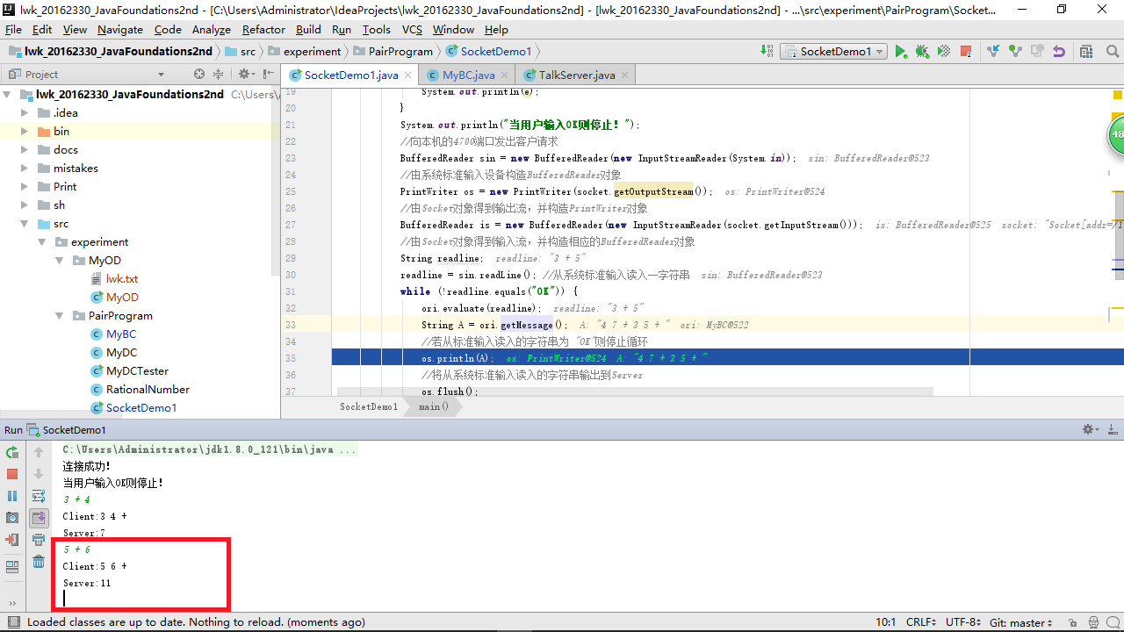Open Search Everywhere magnifier icon
This screenshot has height=632, width=1124.
pyautogui.click(x=1112, y=52)
